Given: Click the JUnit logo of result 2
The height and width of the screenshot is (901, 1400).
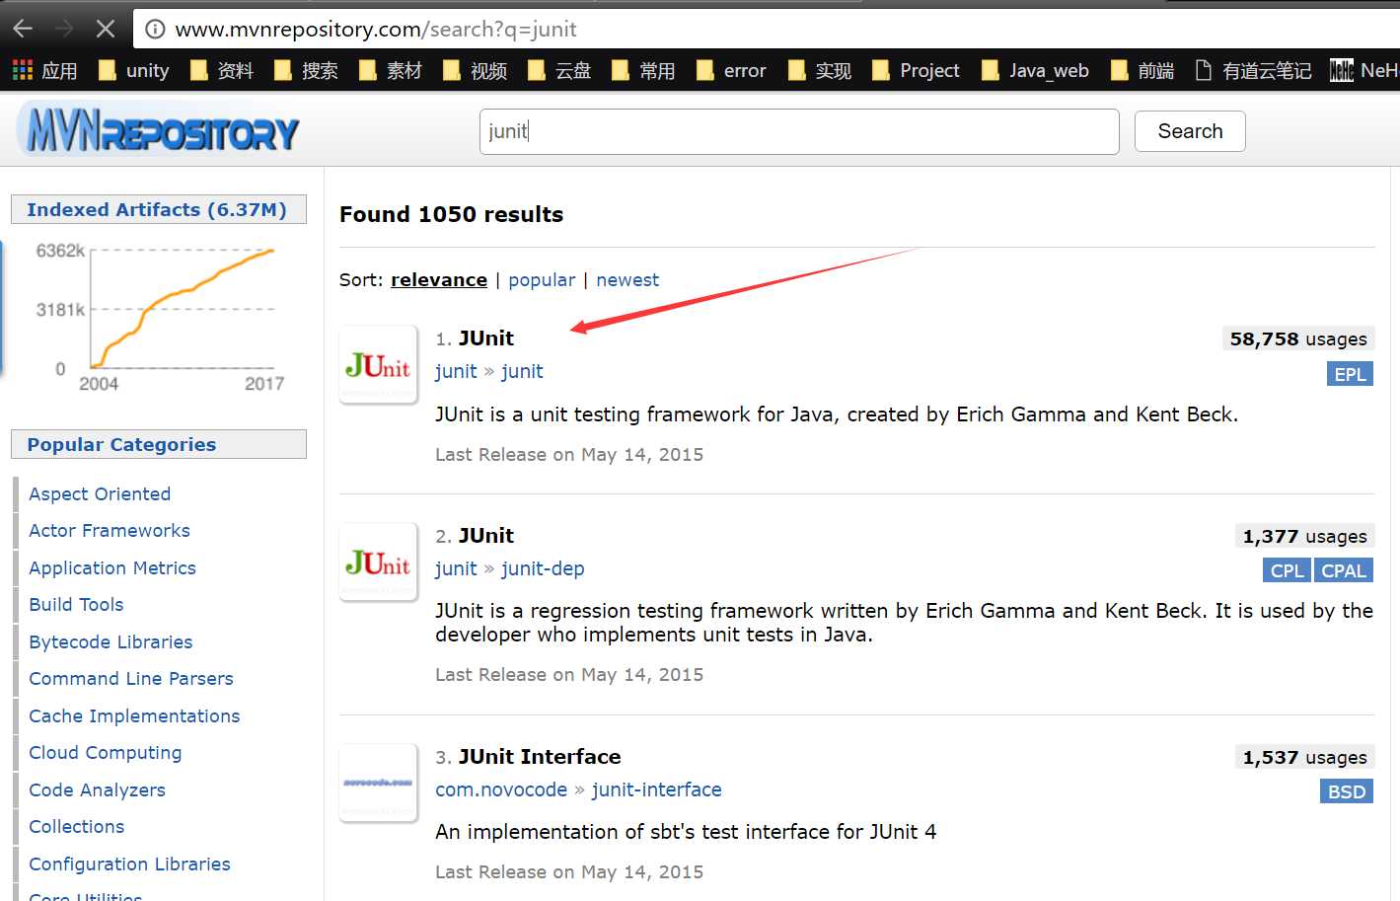Looking at the screenshot, I should tap(378, 563).
